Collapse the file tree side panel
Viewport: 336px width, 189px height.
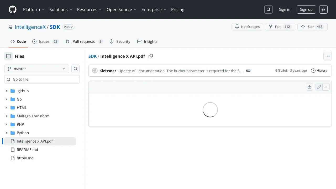coord(8,56)
